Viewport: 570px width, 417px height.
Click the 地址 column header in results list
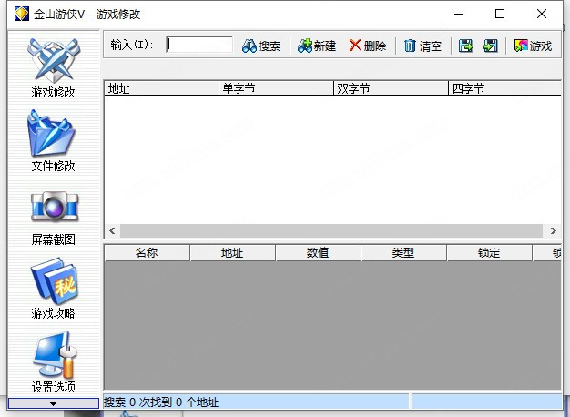(161, 88)
